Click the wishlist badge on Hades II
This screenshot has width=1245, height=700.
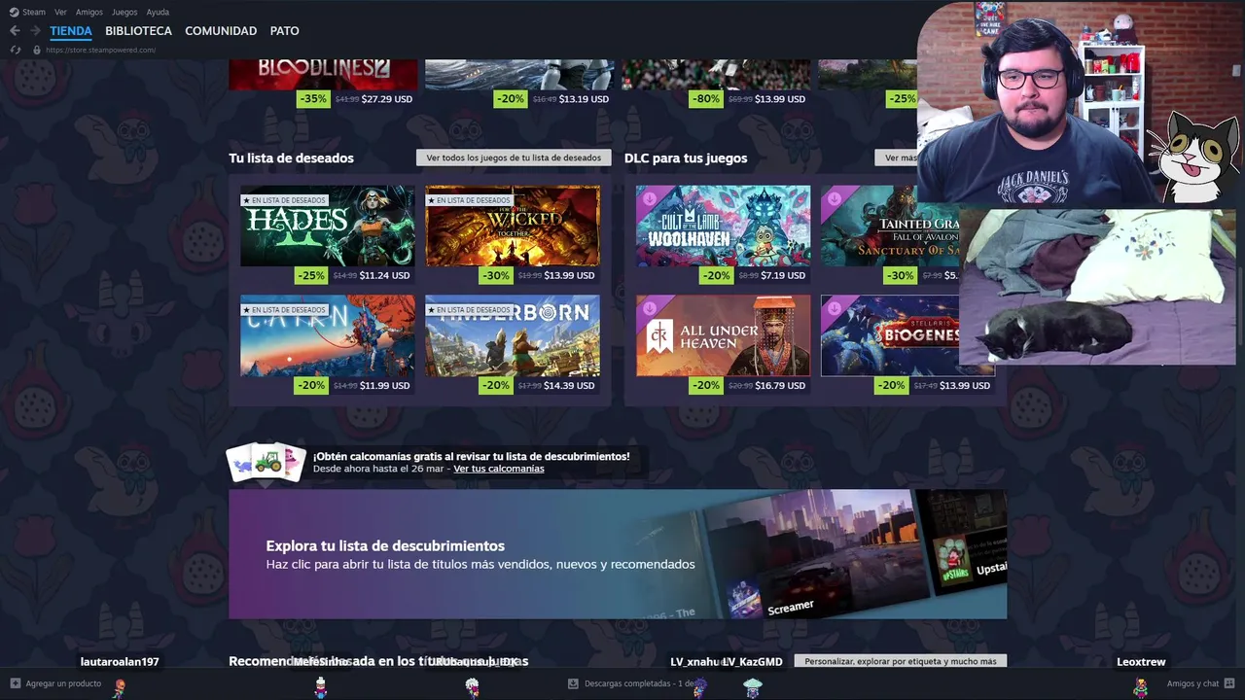point(284,200)
